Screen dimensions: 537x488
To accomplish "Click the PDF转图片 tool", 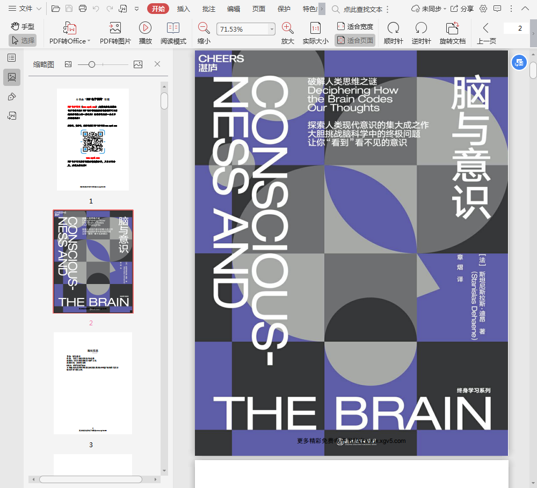I will 115,33.
